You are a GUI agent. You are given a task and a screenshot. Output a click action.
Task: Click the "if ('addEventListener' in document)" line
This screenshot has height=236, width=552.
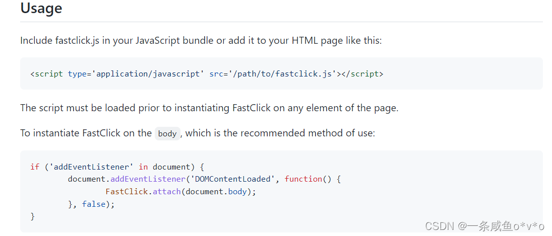coord(117,167)
